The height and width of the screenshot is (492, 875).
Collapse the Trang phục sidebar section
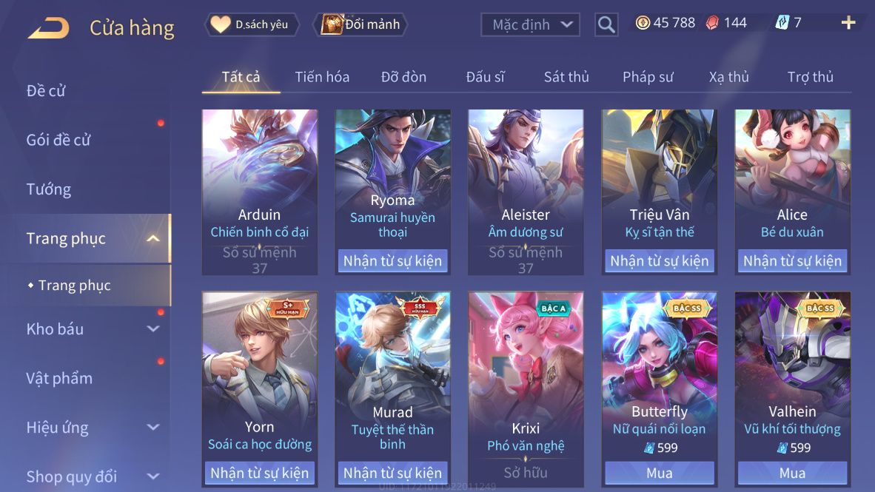pyautogui.click(x=153, y=239)
